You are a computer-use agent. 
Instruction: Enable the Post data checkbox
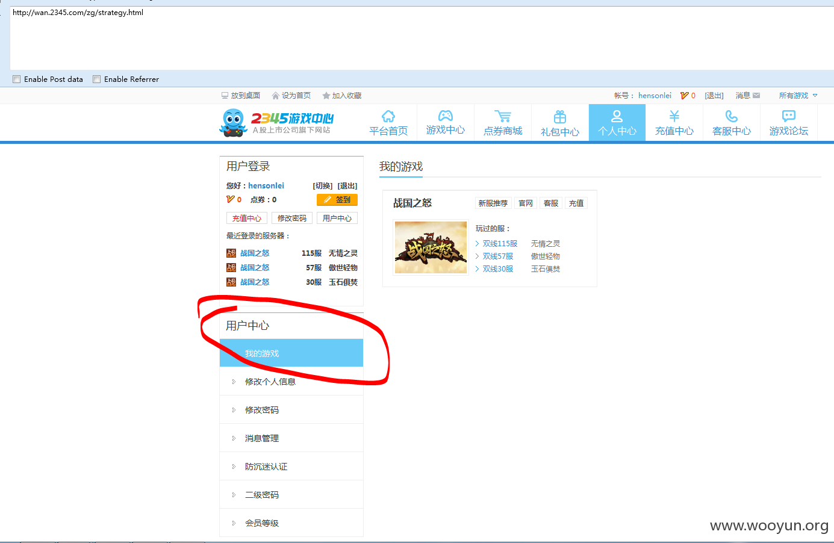[x=17, y=79]
